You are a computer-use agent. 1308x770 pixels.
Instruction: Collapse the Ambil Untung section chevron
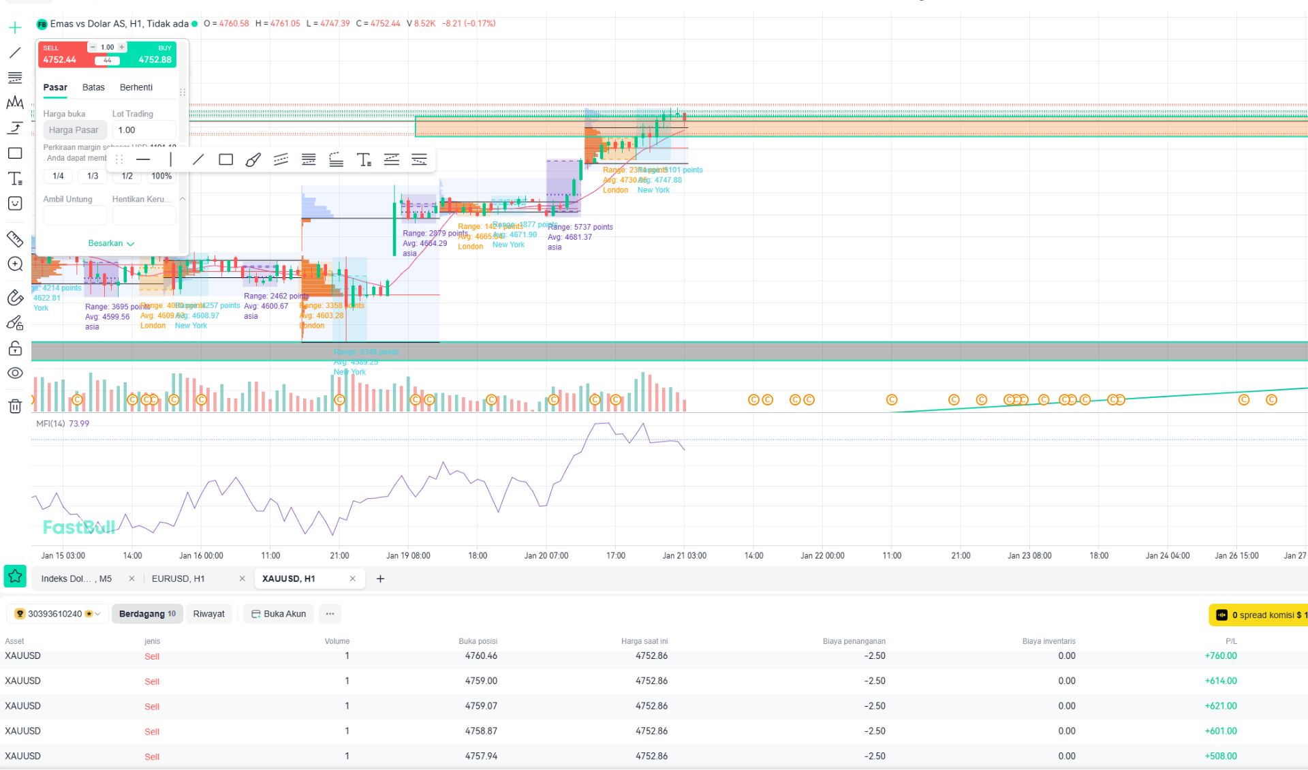[183, 199]
